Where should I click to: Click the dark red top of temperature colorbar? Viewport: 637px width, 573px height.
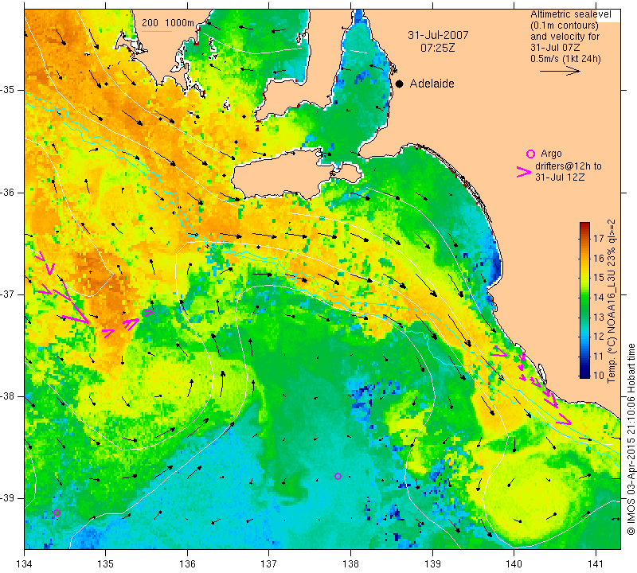pyautogui.click(x=584, y=225)
